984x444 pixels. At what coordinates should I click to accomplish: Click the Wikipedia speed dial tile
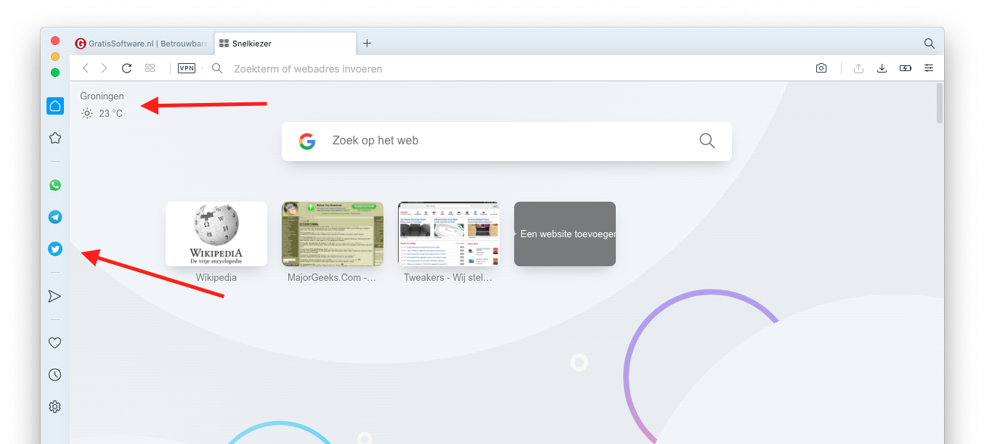[x=216, y=234]
